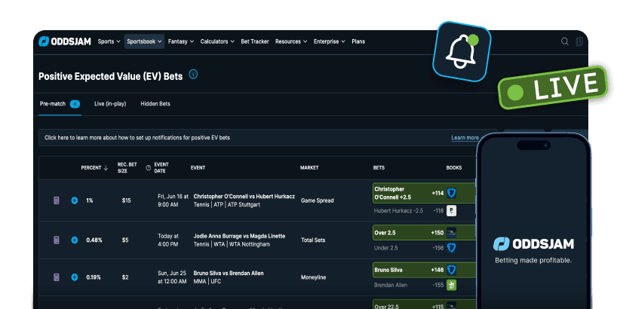
Task: Expand the Calculators dropdown menu
Action: pos(217,41)
